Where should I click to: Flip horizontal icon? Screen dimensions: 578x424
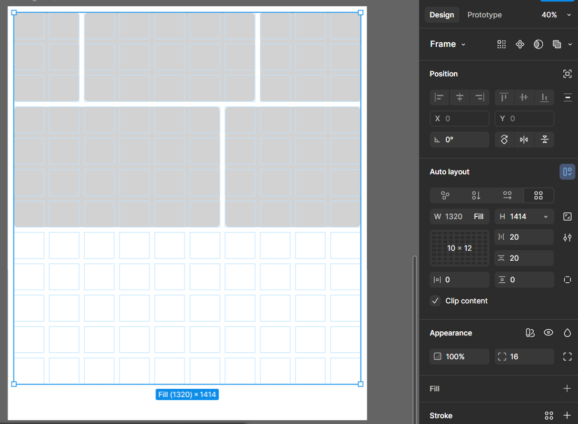pos(524,140)
